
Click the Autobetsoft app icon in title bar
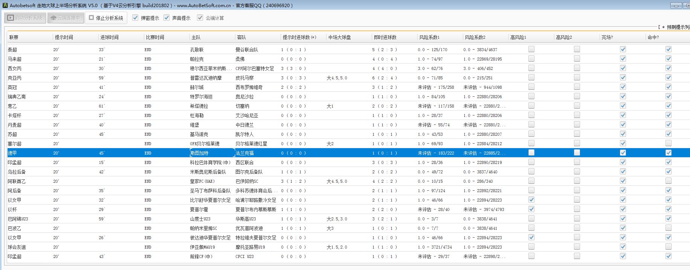click(5, 5)
